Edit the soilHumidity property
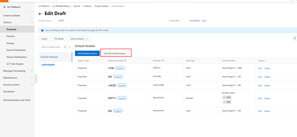 (x=260, y=86)
